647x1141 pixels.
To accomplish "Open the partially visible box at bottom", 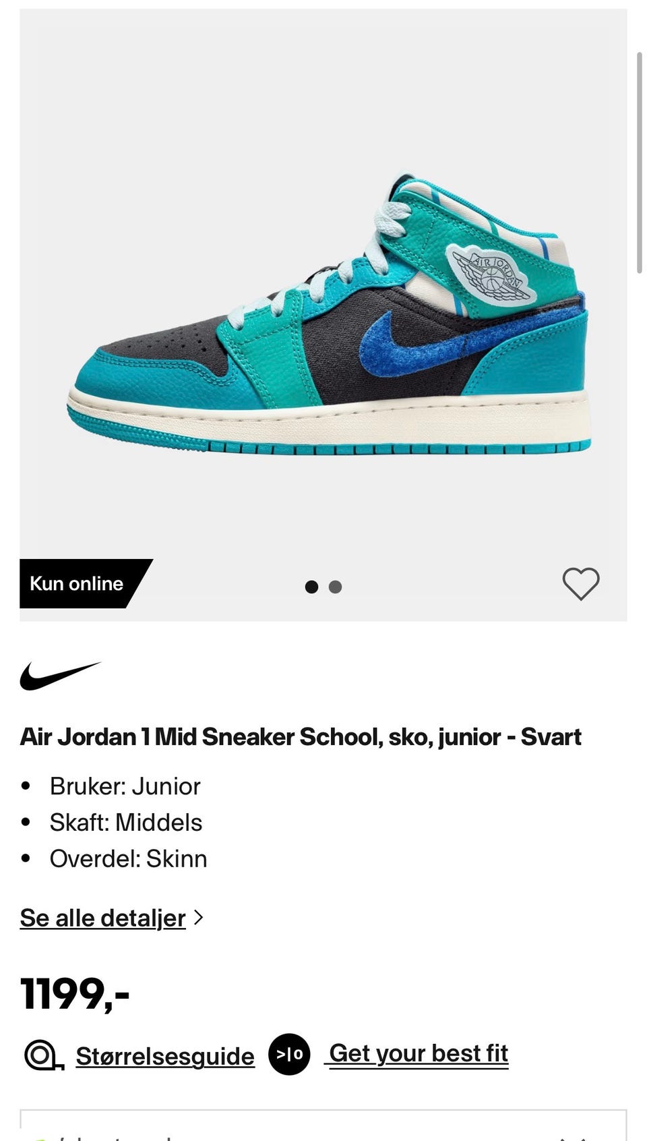I will [x=323, y=1125].
